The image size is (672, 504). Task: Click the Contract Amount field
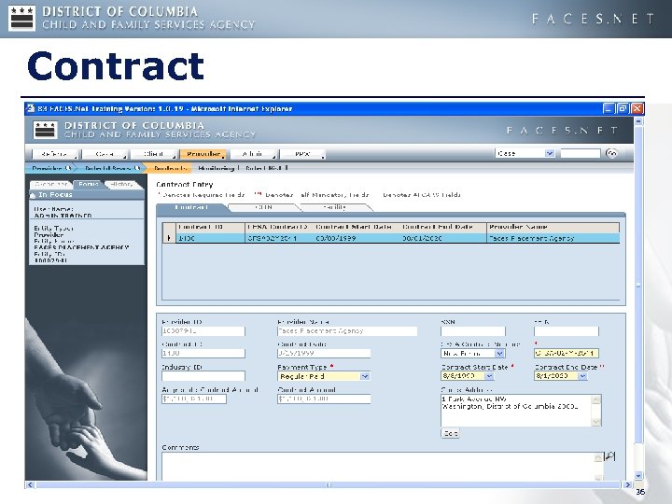pyautogui.click(x=324, y=399)
